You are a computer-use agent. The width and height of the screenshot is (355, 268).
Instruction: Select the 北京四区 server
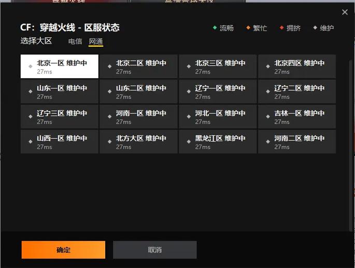[x=297, y=66]
